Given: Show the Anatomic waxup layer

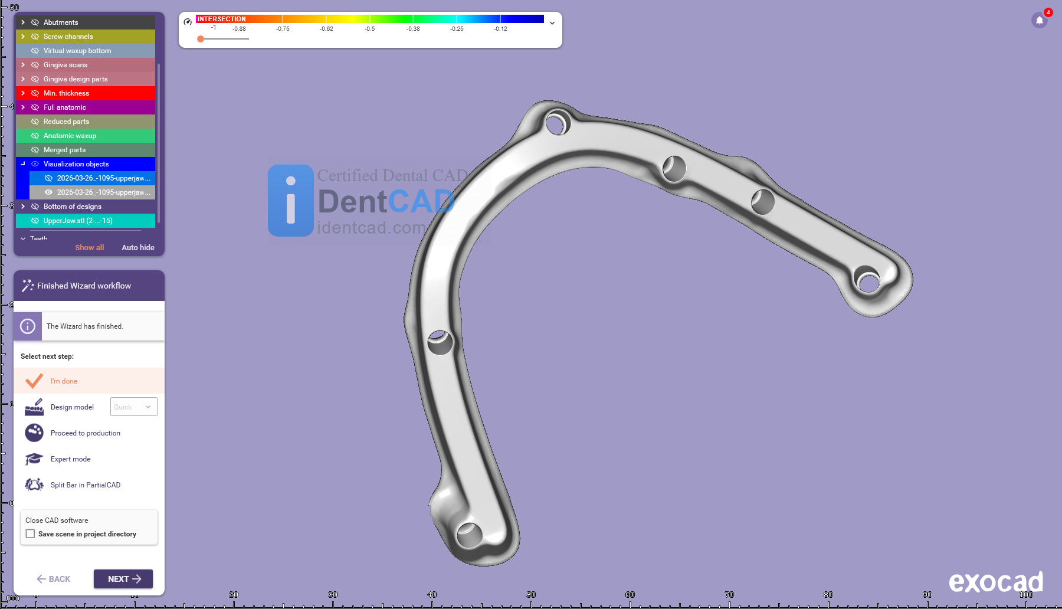Looking at the screenshot, I should coord(35,136).
